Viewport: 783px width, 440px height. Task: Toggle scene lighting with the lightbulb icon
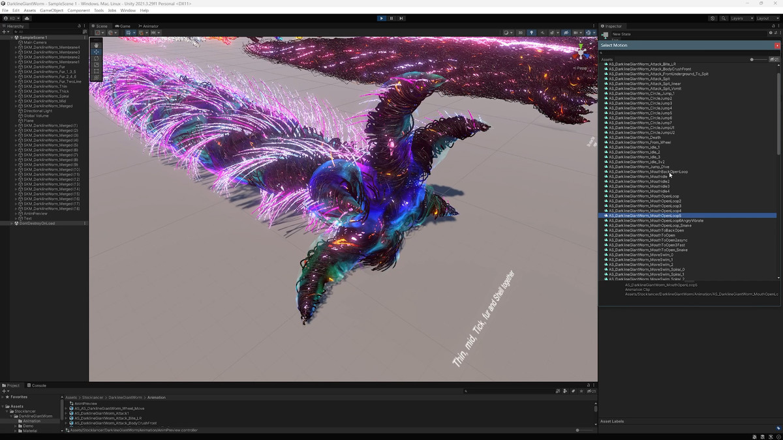click(x=531, y=33)
